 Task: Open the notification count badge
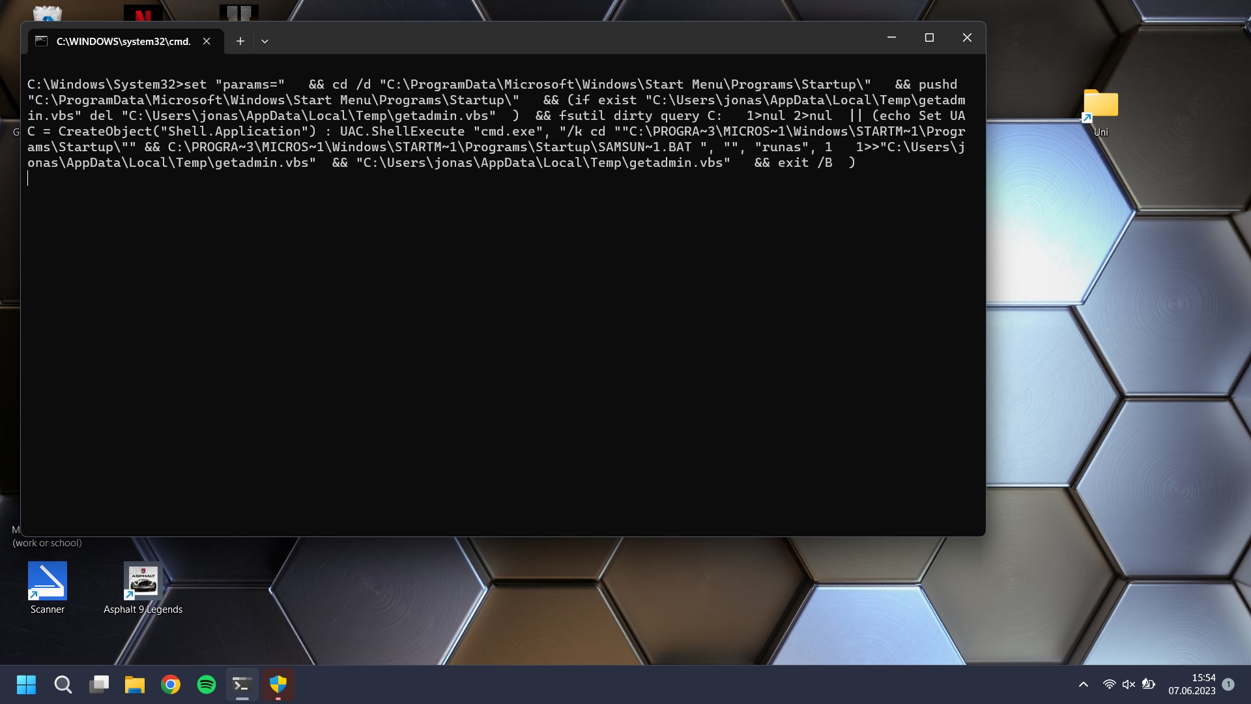pos(1228,684)
